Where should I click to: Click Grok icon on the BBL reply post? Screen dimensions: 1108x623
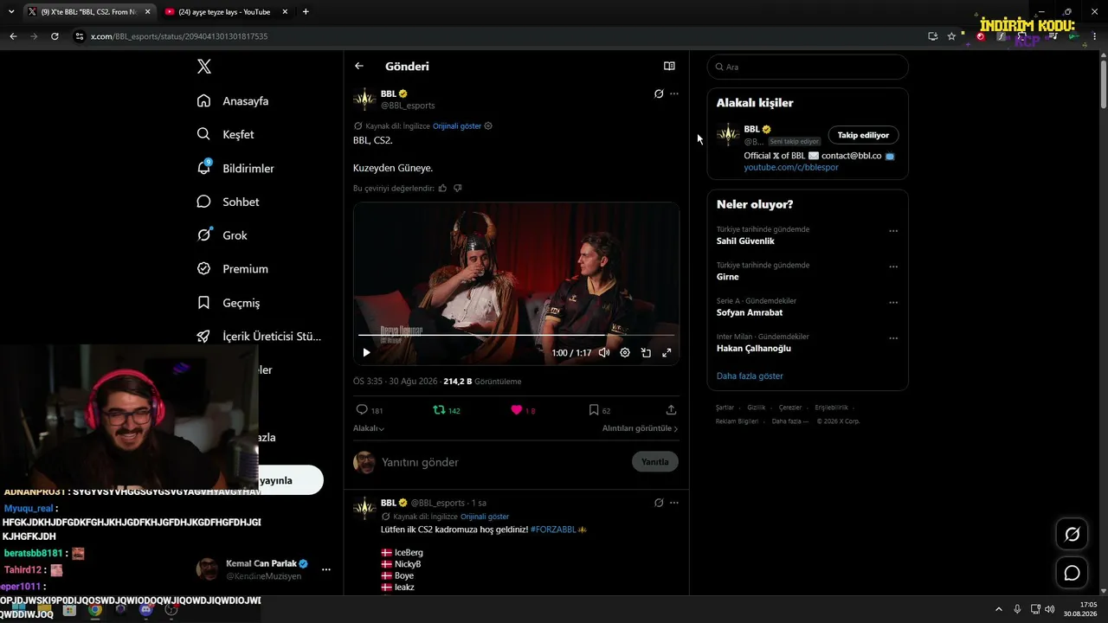(659, 503)
